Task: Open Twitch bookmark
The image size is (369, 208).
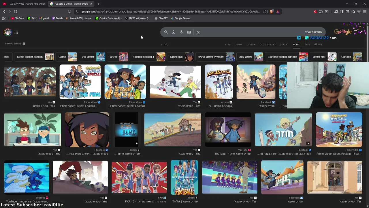Action: (57, 18)
